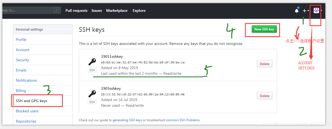Open the Issues page
The height and width of the screenshot is (129, 332).
(97, 10)
